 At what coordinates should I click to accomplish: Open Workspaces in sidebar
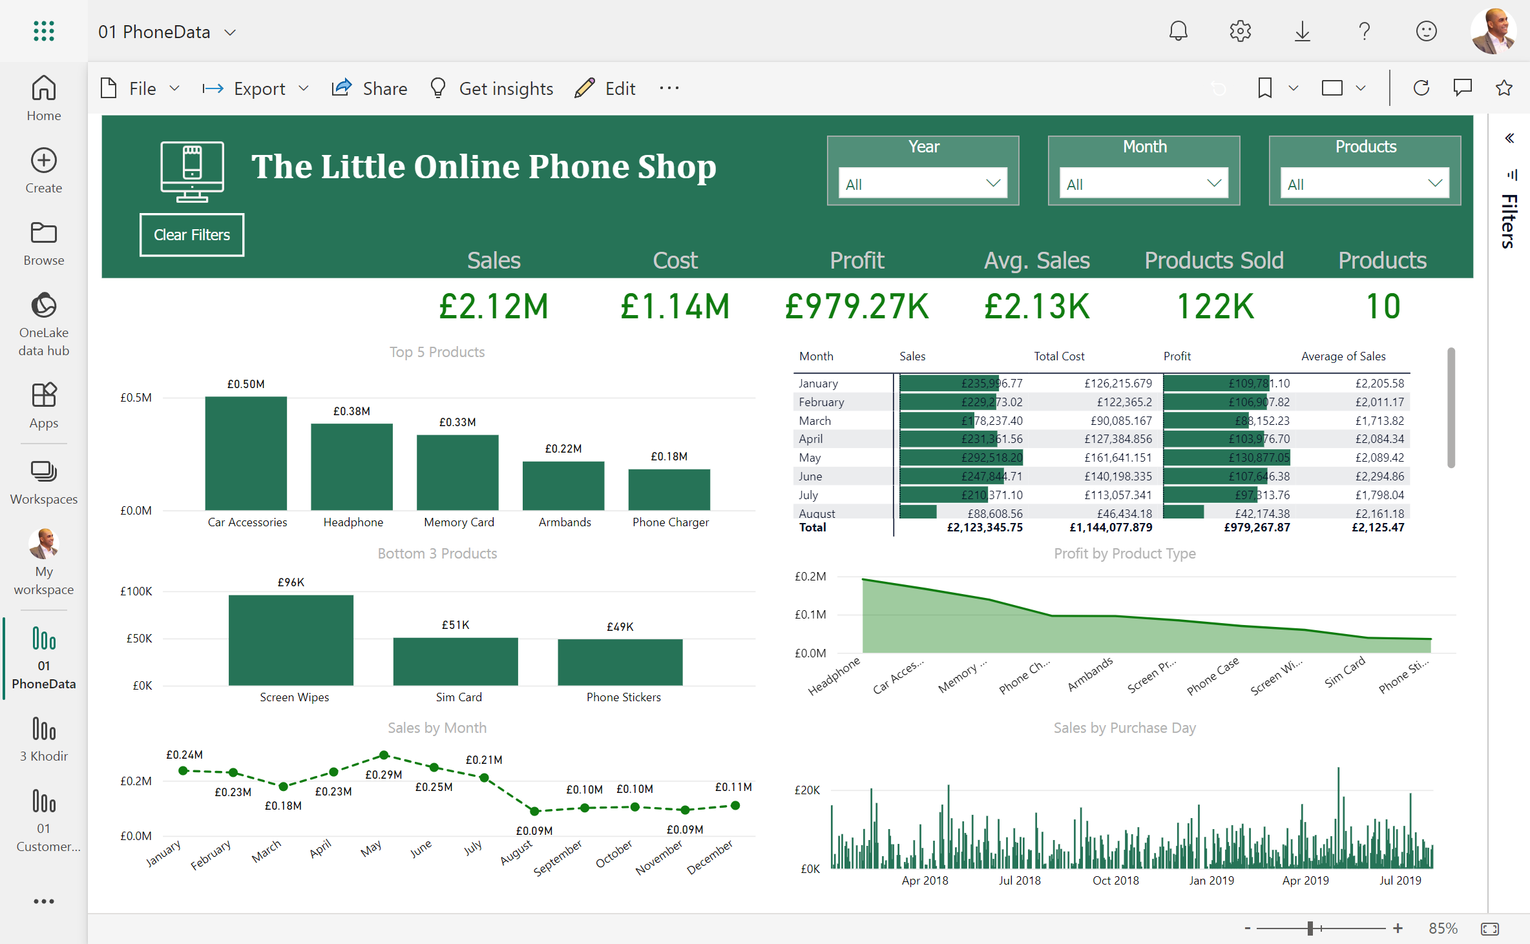pos(44,482)
